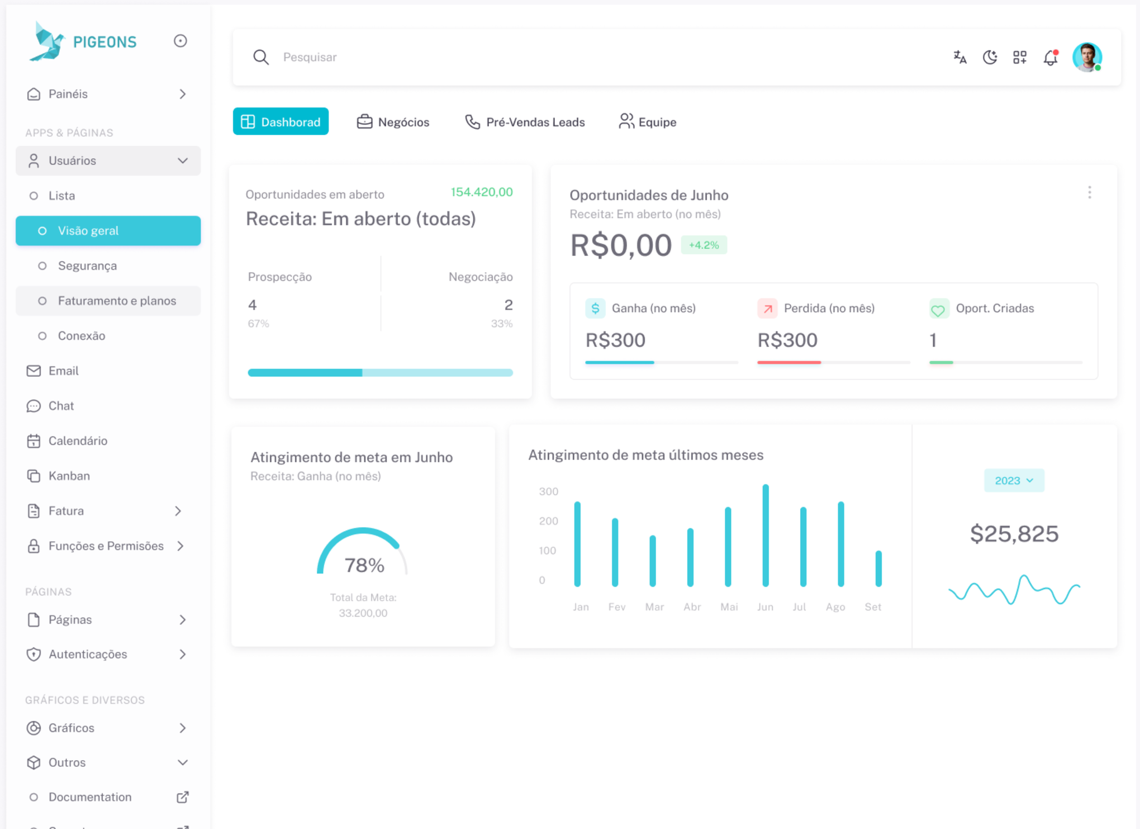Open notifications via the bell icon

point(1049,57)
